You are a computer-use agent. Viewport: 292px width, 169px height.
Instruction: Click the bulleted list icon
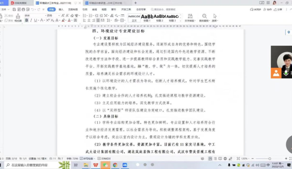[x=84, y=15]
